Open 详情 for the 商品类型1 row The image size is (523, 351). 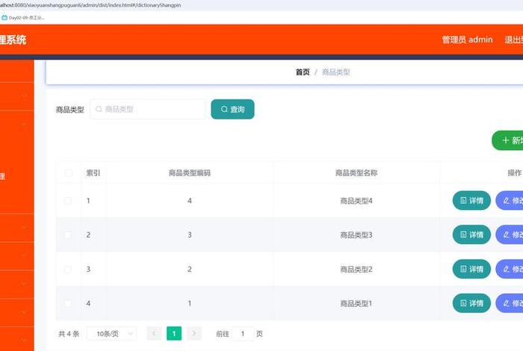(471, 303)
